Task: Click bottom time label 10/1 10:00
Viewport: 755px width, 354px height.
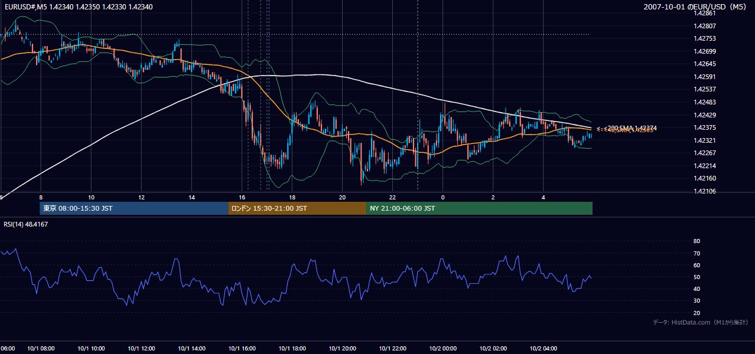Action: tap(91, 349)
